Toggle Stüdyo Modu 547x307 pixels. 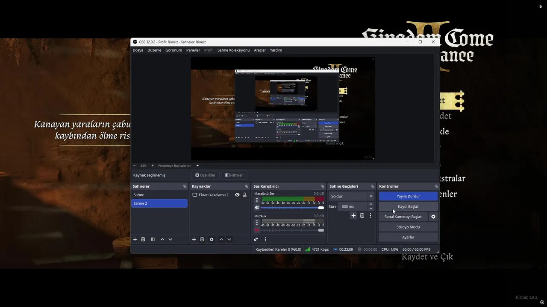click(408, 227)
